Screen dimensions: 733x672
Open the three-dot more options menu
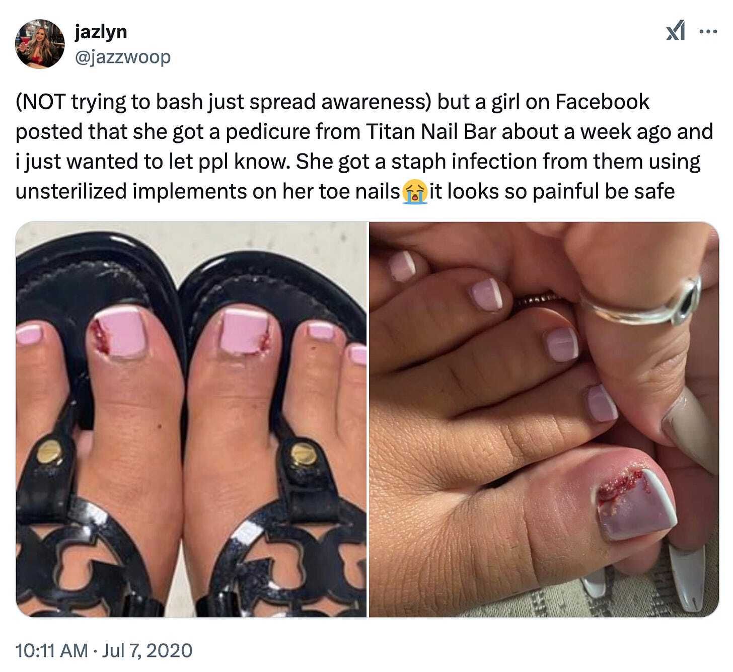pos(708,31)
